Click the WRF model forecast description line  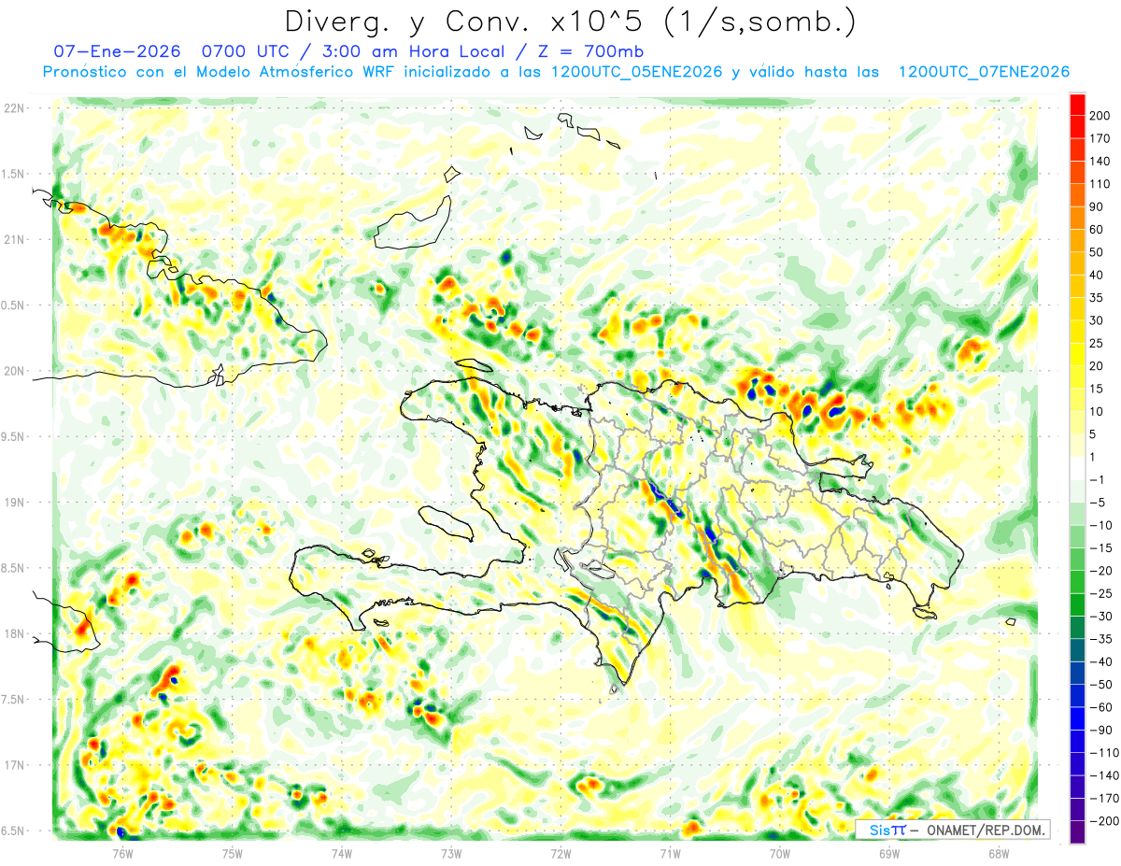coord(556,72)
